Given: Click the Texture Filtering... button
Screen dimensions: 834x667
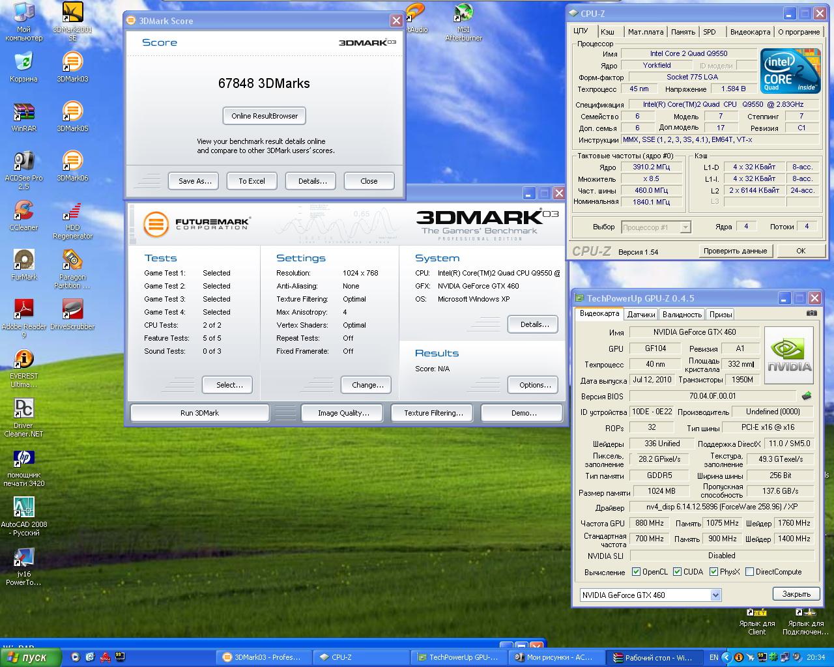Looking at the screenshot, I should [433, 413].
